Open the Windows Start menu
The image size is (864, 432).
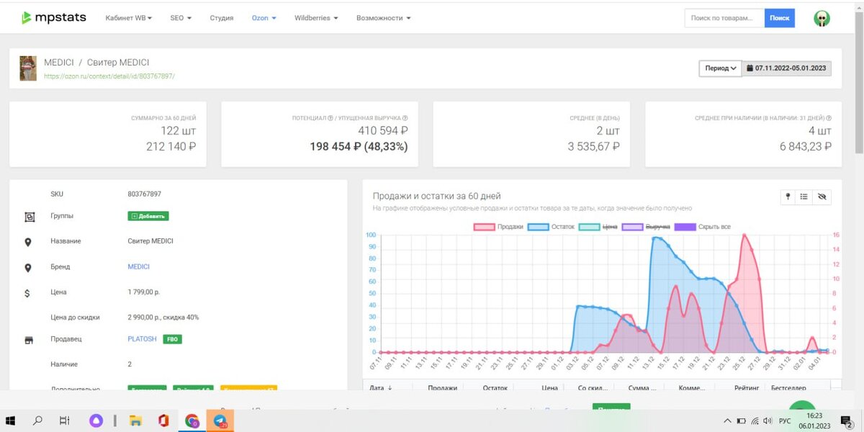[11, 420]
